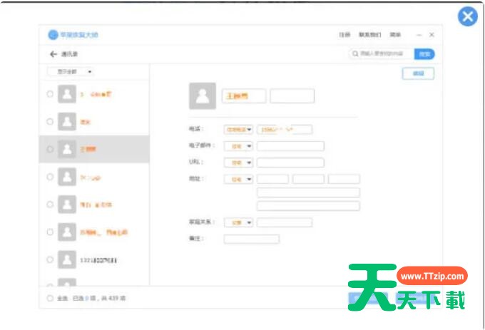Open the 菜单 menu item
This screenshot has height=330, width=485.
[395, 35]
